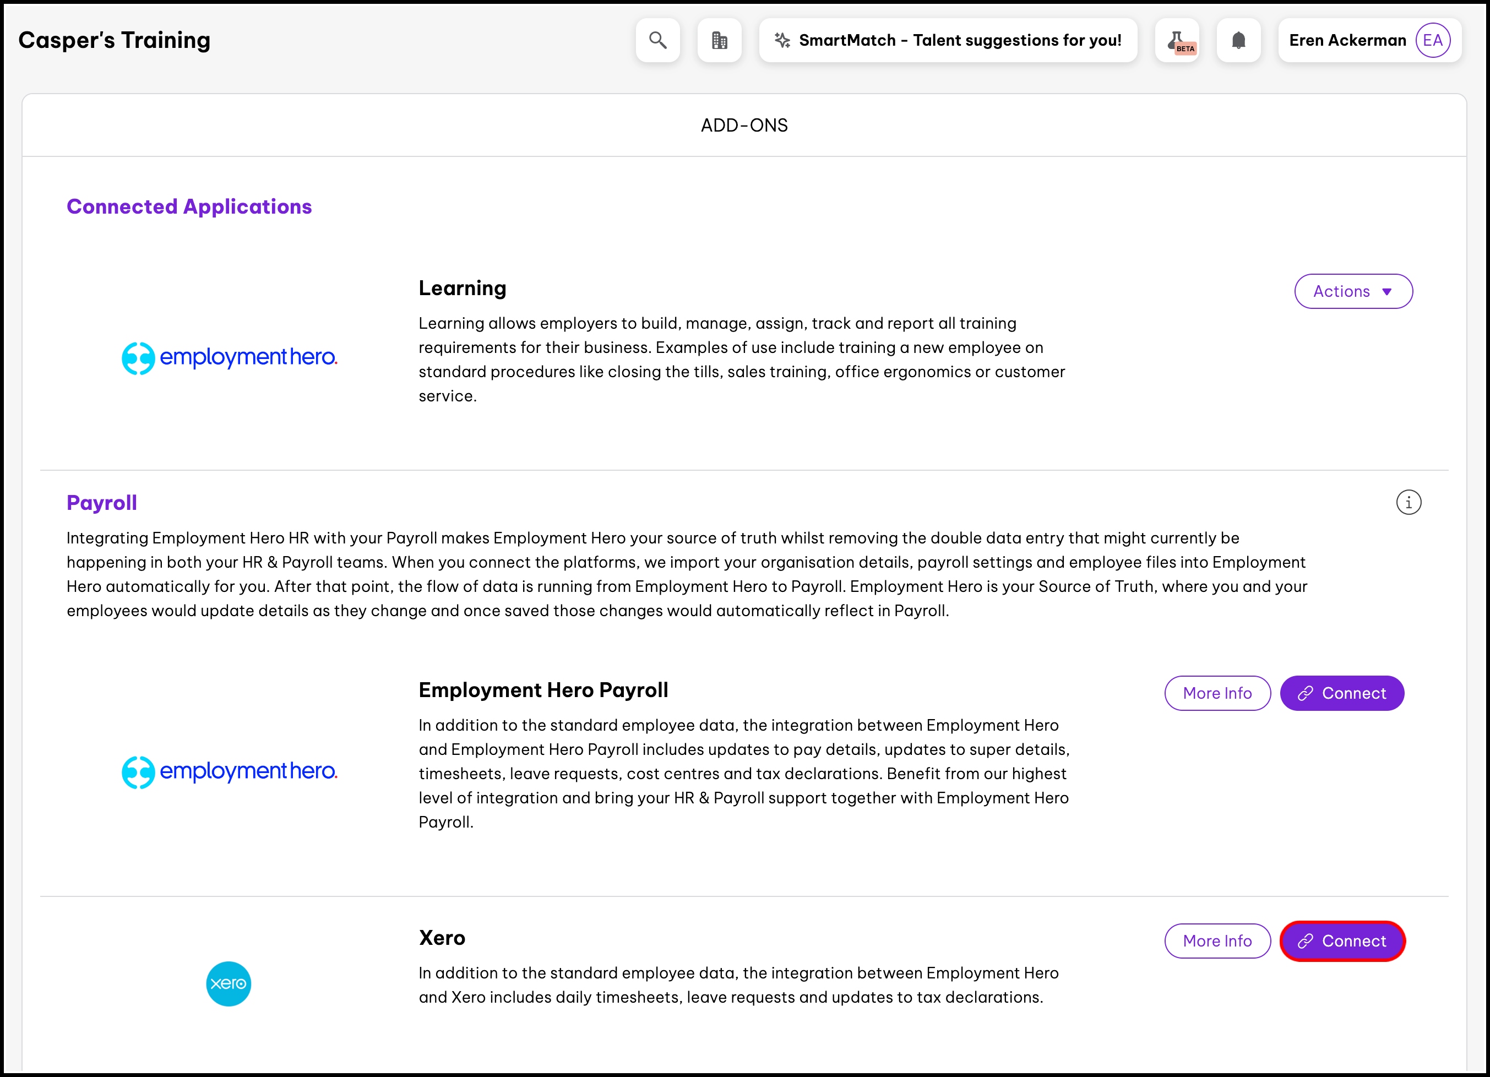Click the Connected Applications heading

point(189,206)
